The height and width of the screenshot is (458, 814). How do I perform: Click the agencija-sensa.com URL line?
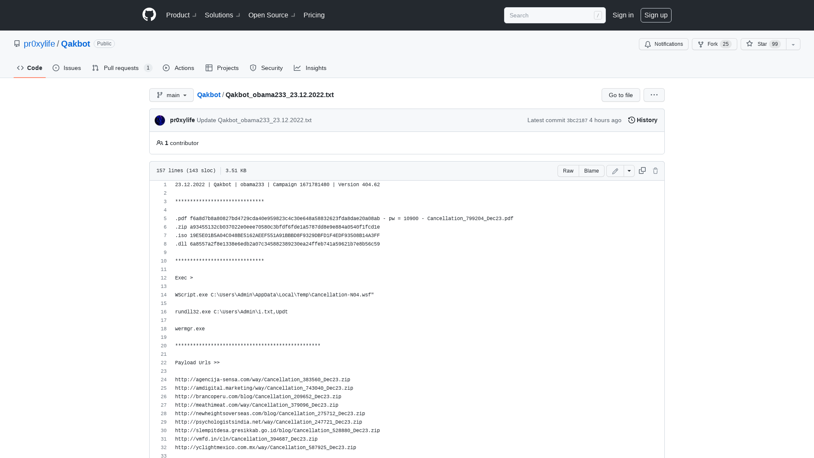point(262,380)
